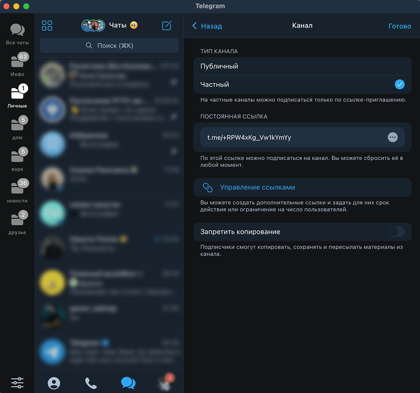Select the Частный channel type
Viewport: 420px width, 393px height.
302,84
